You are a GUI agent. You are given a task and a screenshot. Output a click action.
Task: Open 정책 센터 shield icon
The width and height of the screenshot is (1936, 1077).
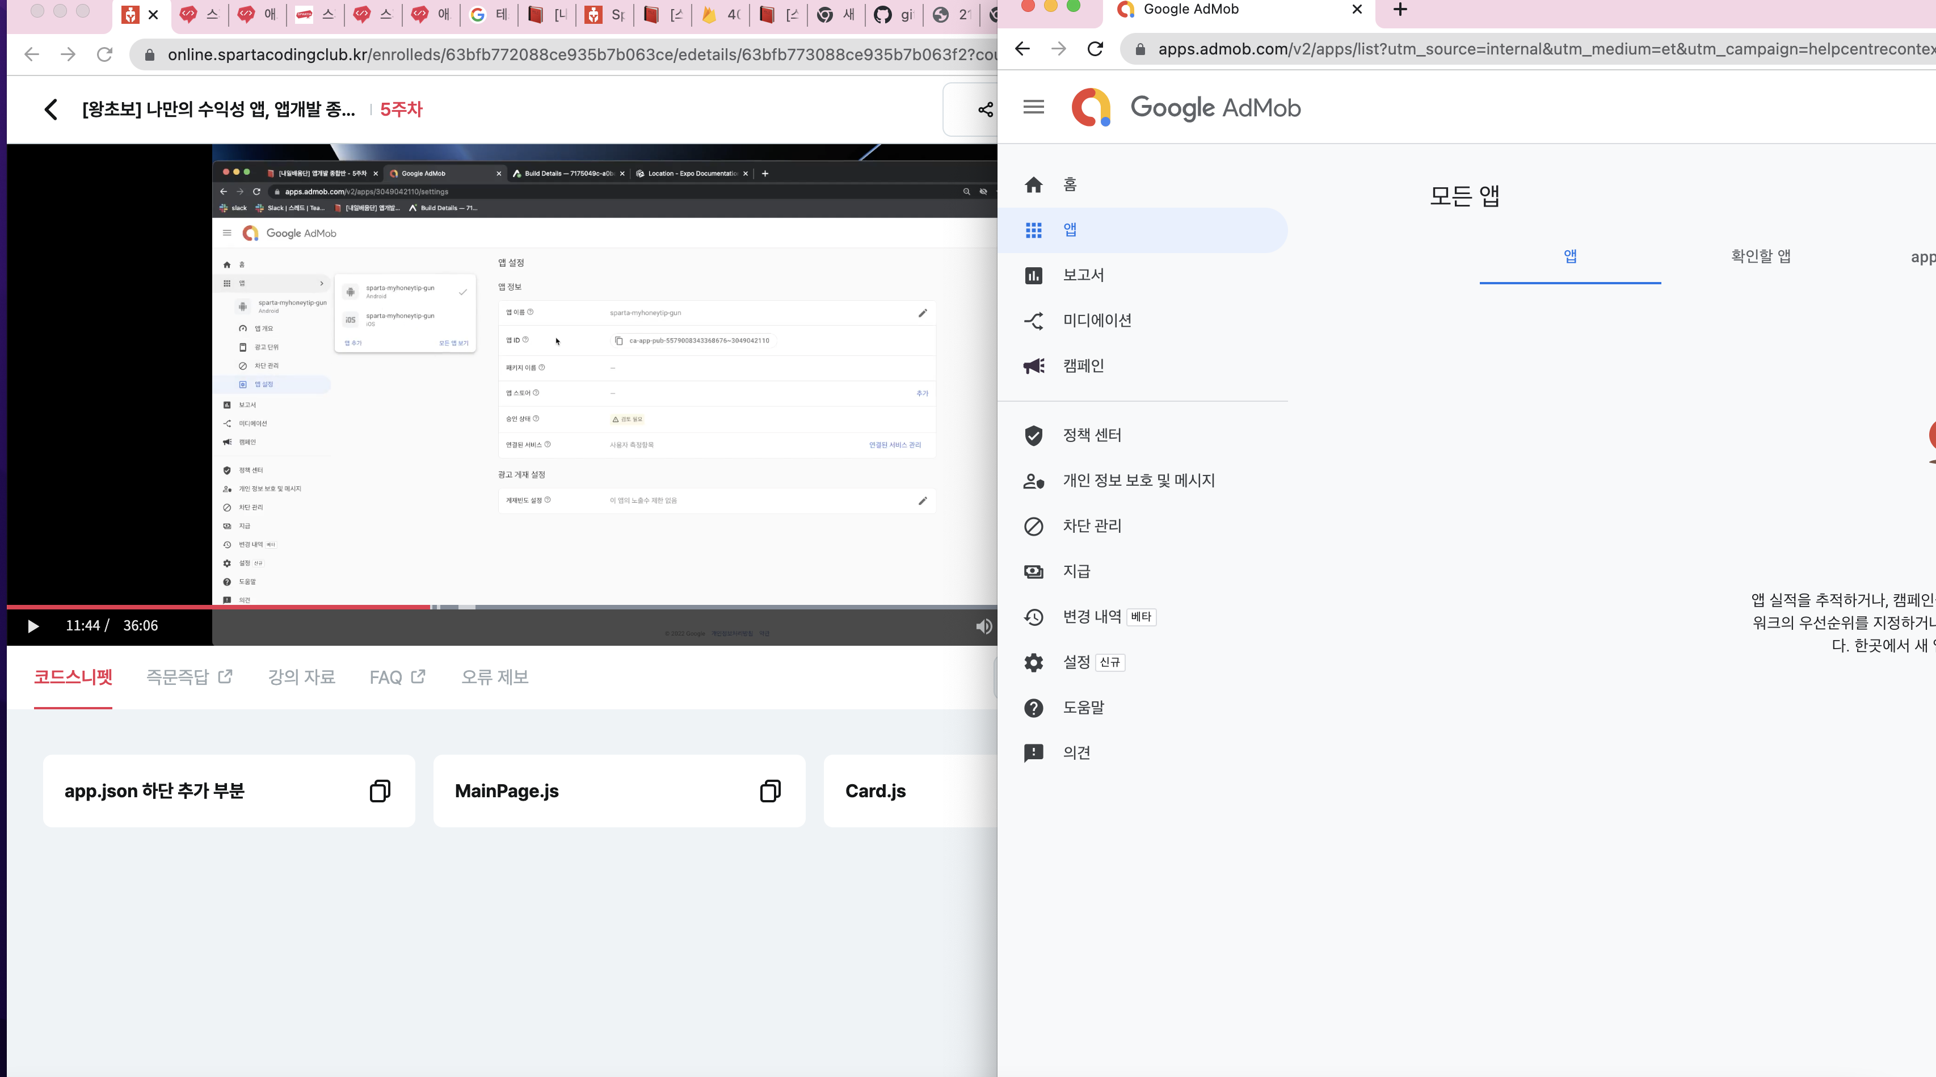(x=1033, y=435)
